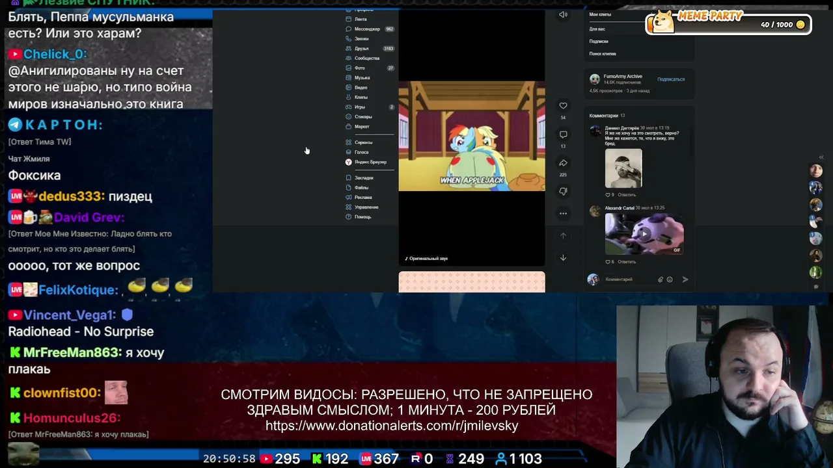The image size is (833, 468).
Task: Click Подписаться to subscribe
Action: click(x=671, y=79)
